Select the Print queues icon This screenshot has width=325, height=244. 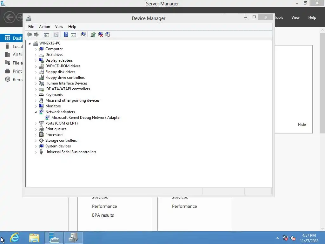(x=41, y=129)
